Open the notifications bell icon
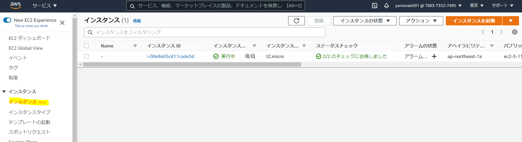Image resolution: width=522 pixels, height=142 pixels. (386, 6)
